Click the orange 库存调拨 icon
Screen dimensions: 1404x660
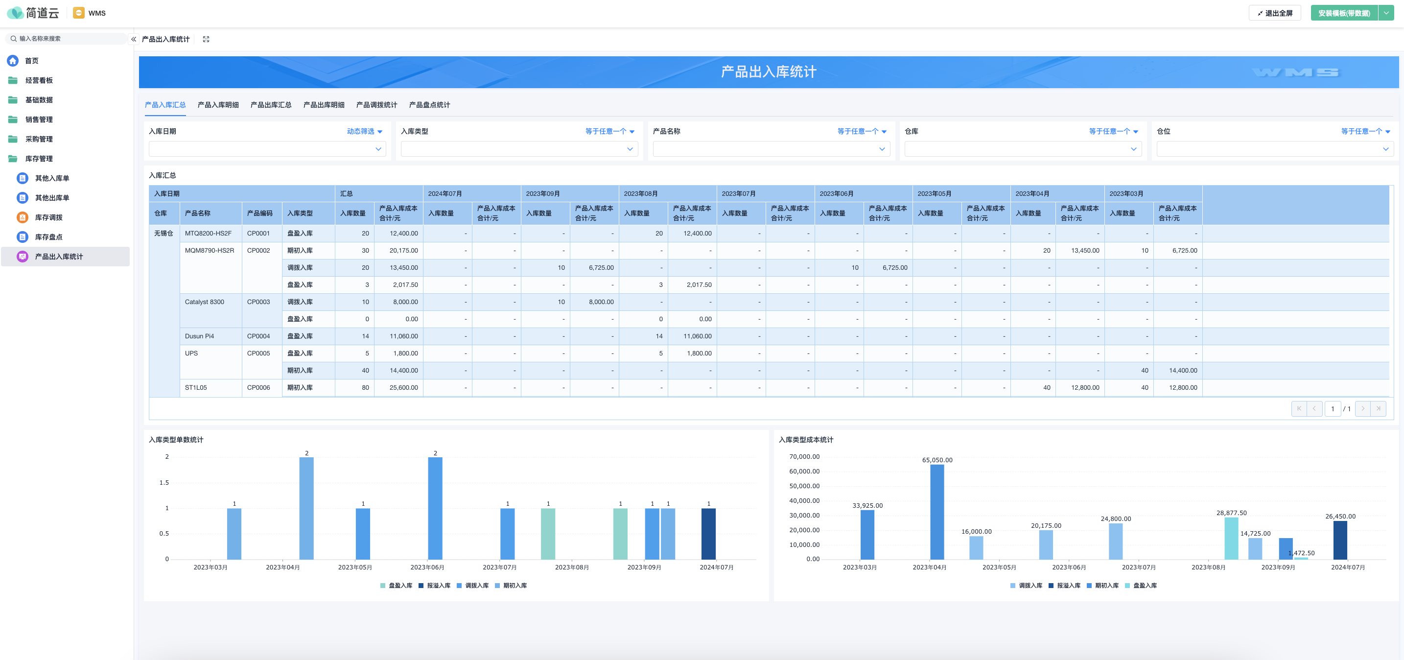(x=23, y=217)
